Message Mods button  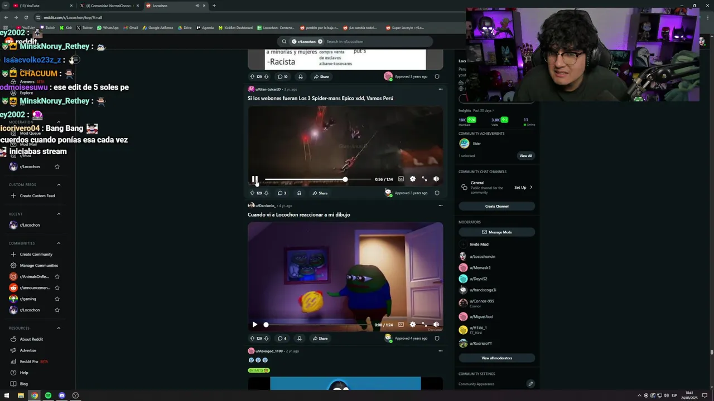tap(496, 232)
